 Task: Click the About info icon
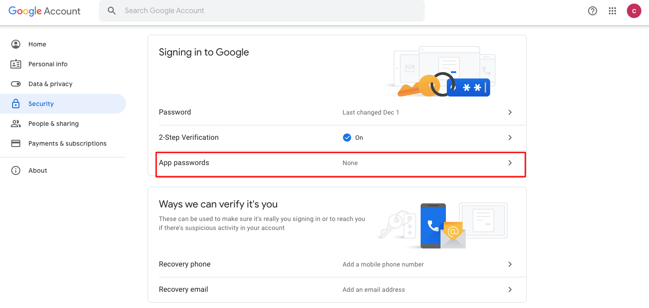coord(16,170)
